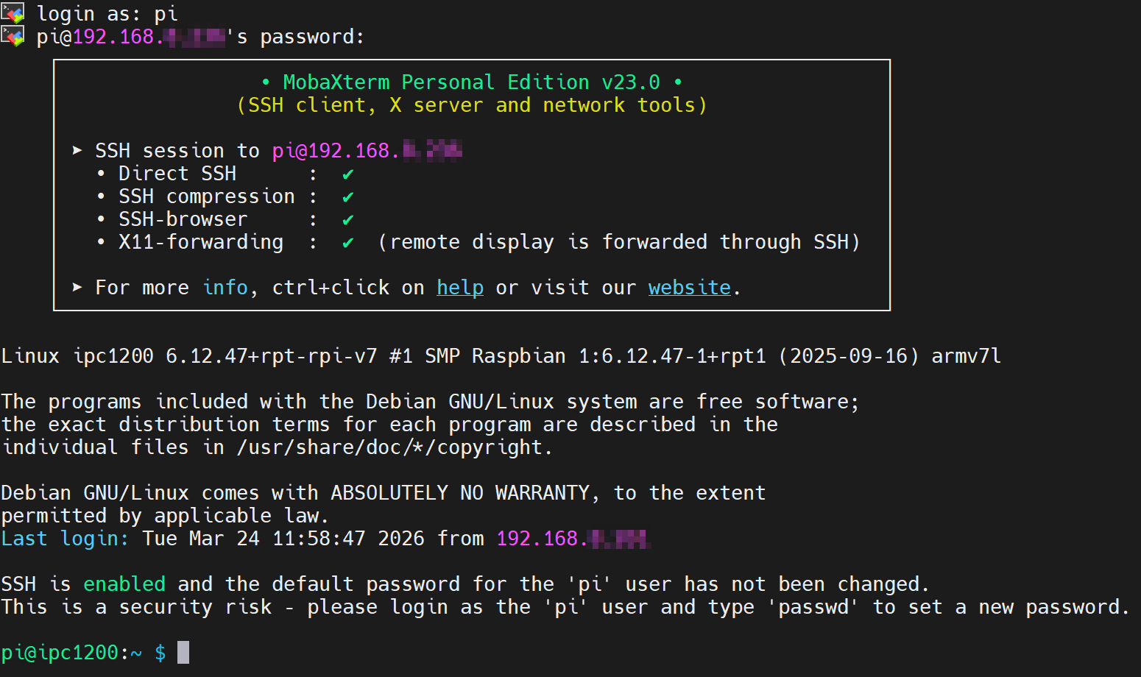Click the '/usr/share/doc/*/copyright' path text
This screenshot has width=1141, height=677.
(389, 447)
